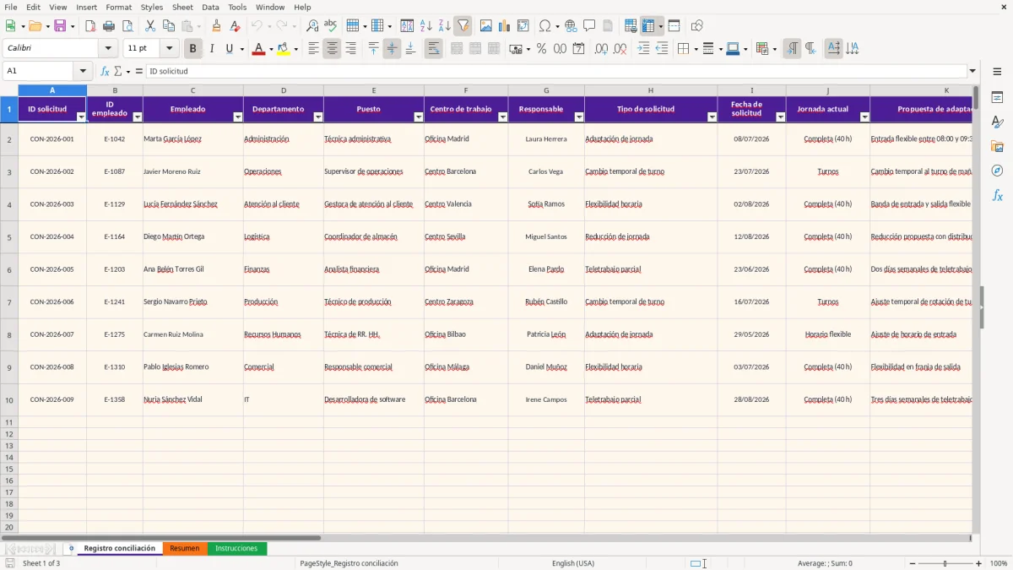Open the Draw Functions shapes icon
Image resolution: width=1013 pixels, height=570 pixels.
pyautogui.click(x=697, y=26)
